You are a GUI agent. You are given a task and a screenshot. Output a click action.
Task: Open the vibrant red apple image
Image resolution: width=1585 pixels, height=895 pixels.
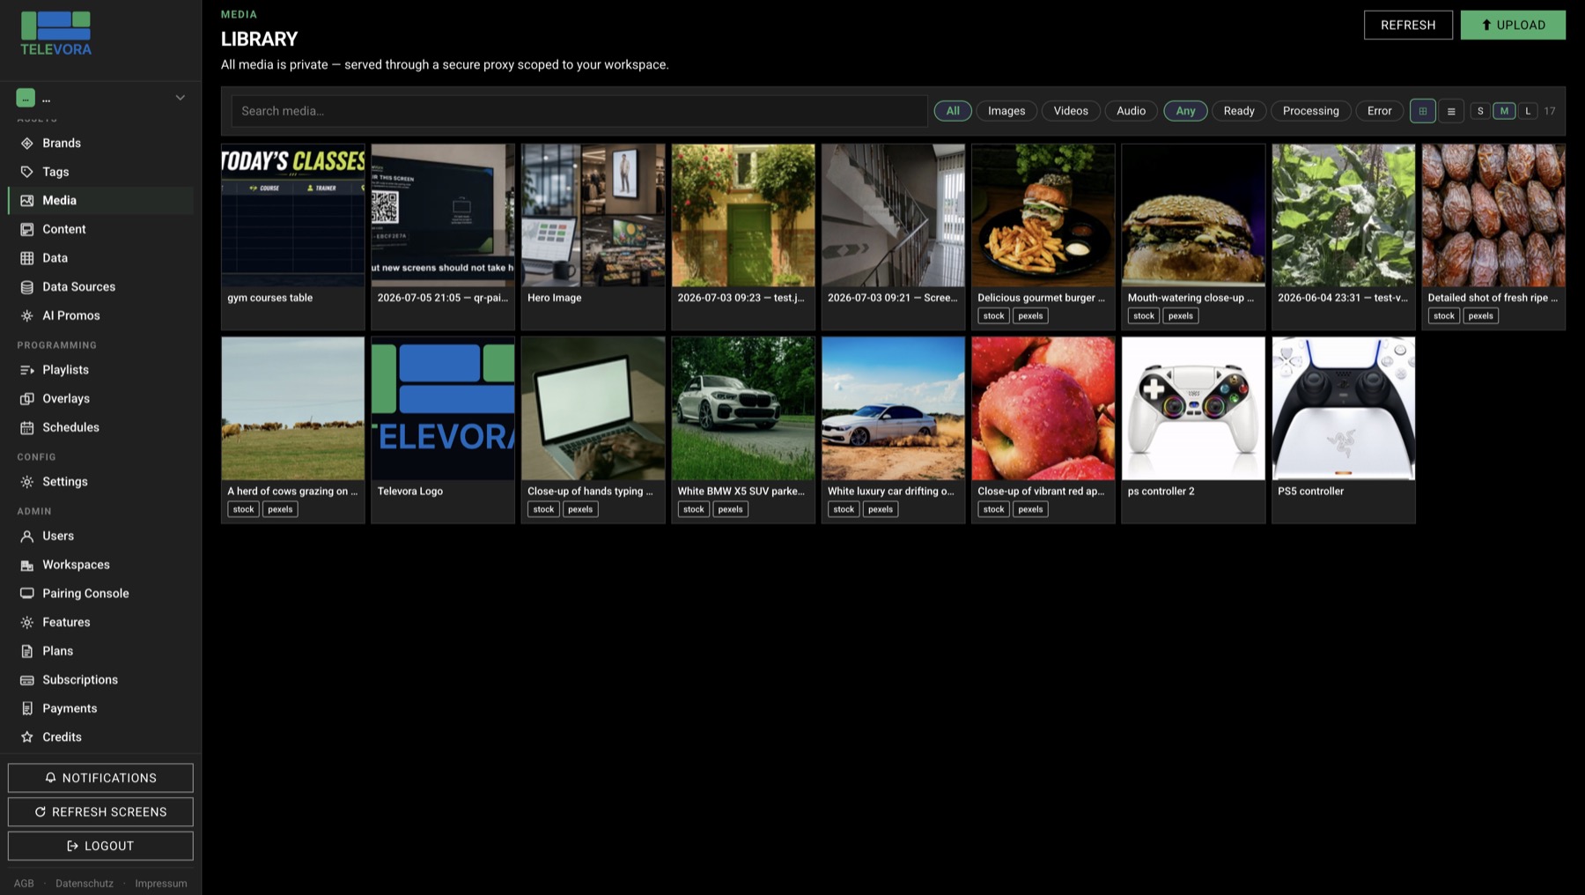pos(1043,409)
